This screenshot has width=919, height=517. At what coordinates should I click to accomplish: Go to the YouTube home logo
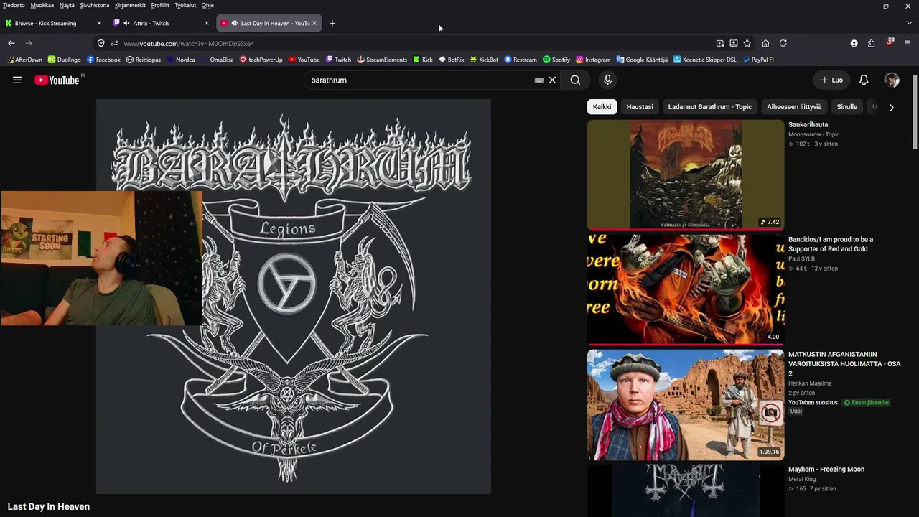[x=57, y=80]
